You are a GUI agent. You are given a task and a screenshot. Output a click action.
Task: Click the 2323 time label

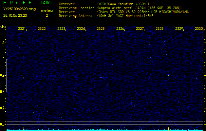point(61,29)
